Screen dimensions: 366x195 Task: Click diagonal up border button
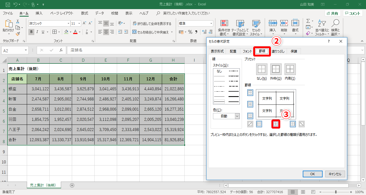point(250,124)
